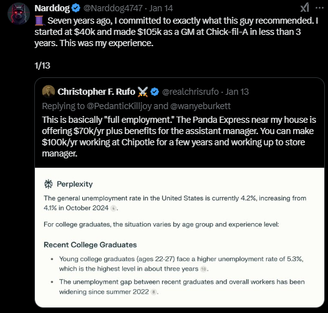Click the Perplexity logo icon
Image resolution: width=328 pixels, height=313 pixels.
(48, 184)
